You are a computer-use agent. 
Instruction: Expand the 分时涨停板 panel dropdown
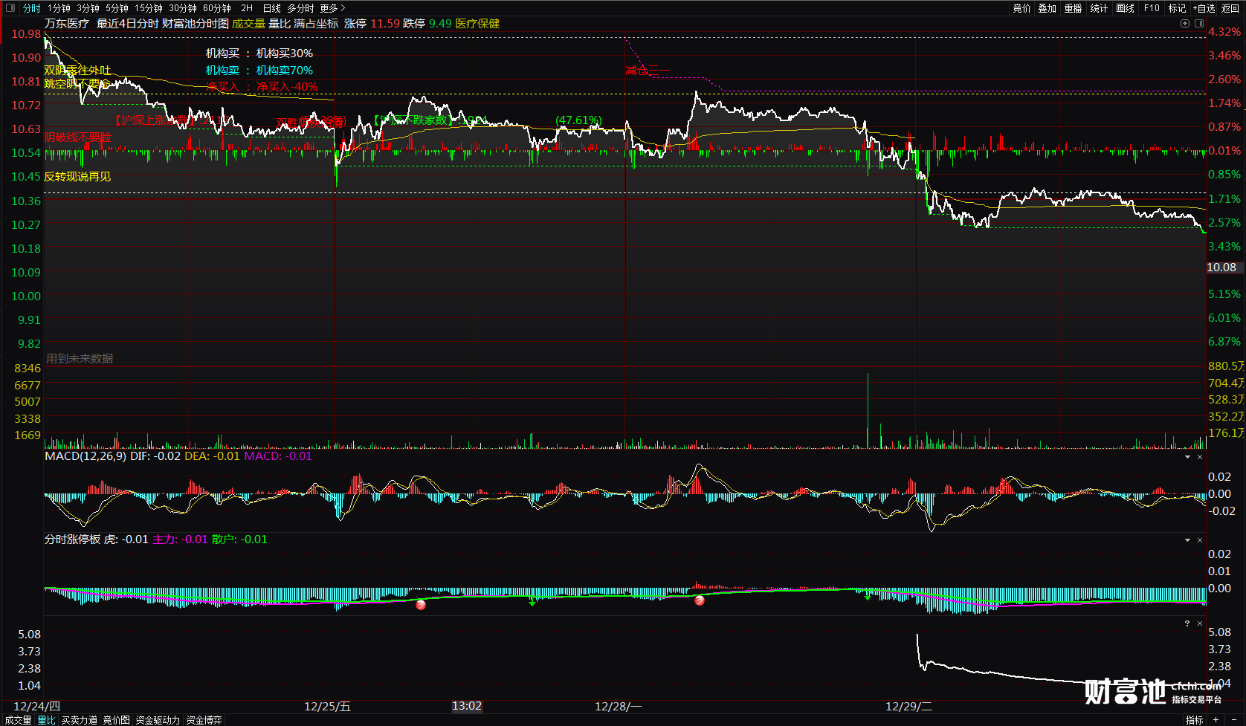1187,540
